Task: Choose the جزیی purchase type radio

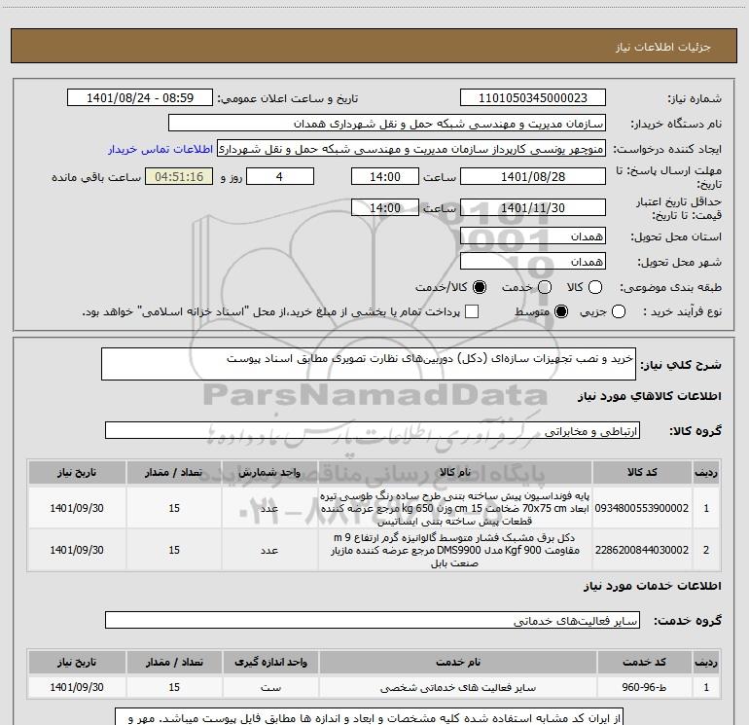Action: (x=619, y=311)
